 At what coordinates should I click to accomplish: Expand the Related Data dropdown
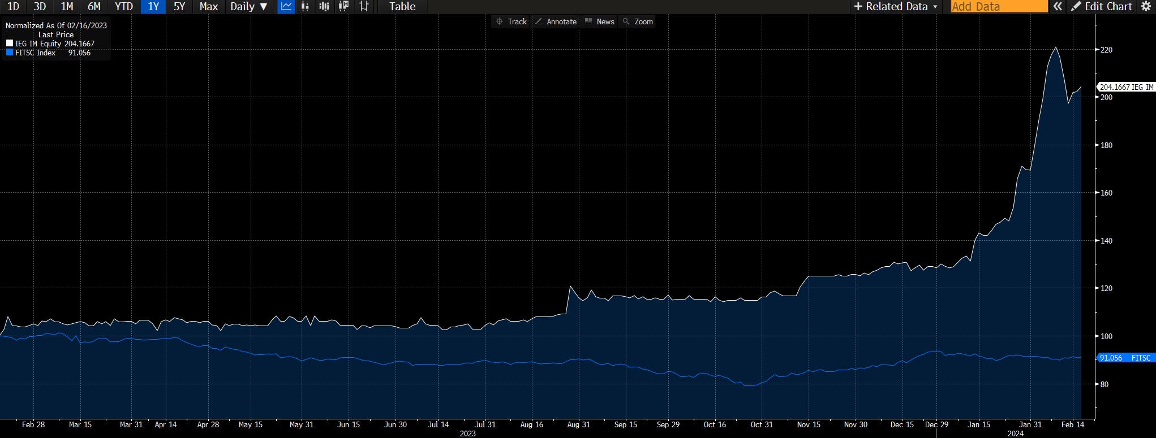(896, 7)
